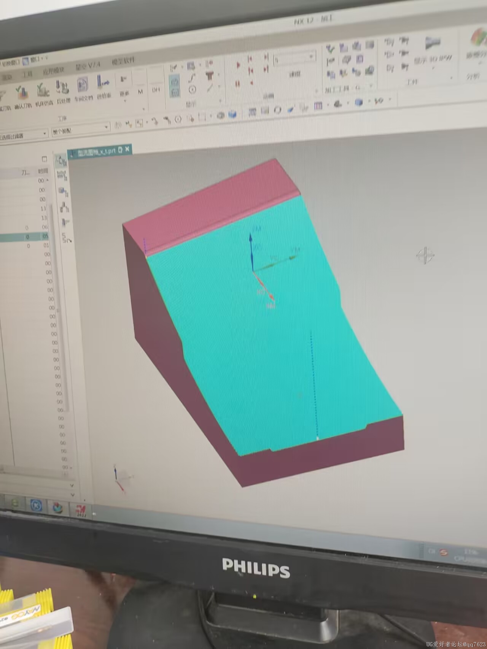Run Post Process (后处理)
Viewport: 487px width, 649px height.
62,93
